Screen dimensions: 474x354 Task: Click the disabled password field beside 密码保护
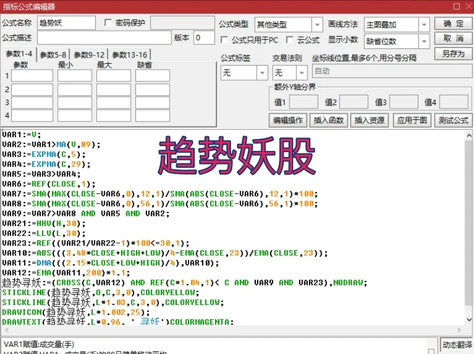pos(183,23)
